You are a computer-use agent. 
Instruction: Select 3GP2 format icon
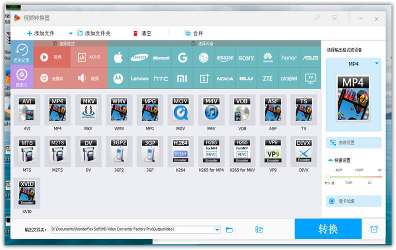point(119,151)
